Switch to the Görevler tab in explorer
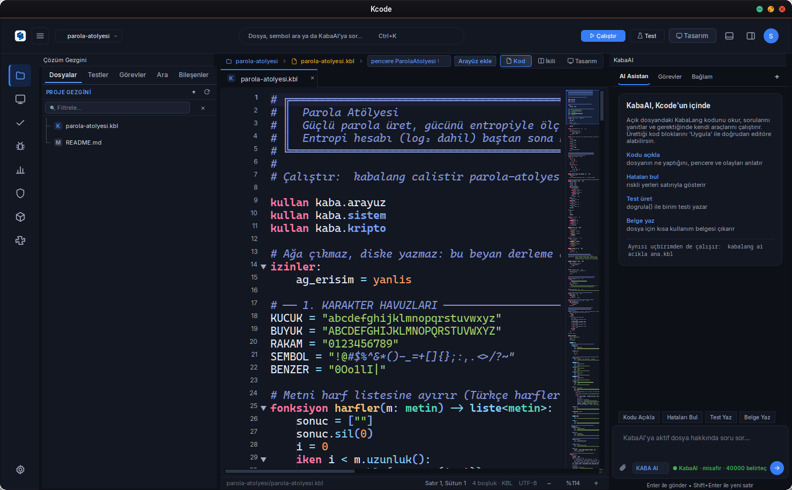This screenshot has height=490, width=792. tap(132, 75)
